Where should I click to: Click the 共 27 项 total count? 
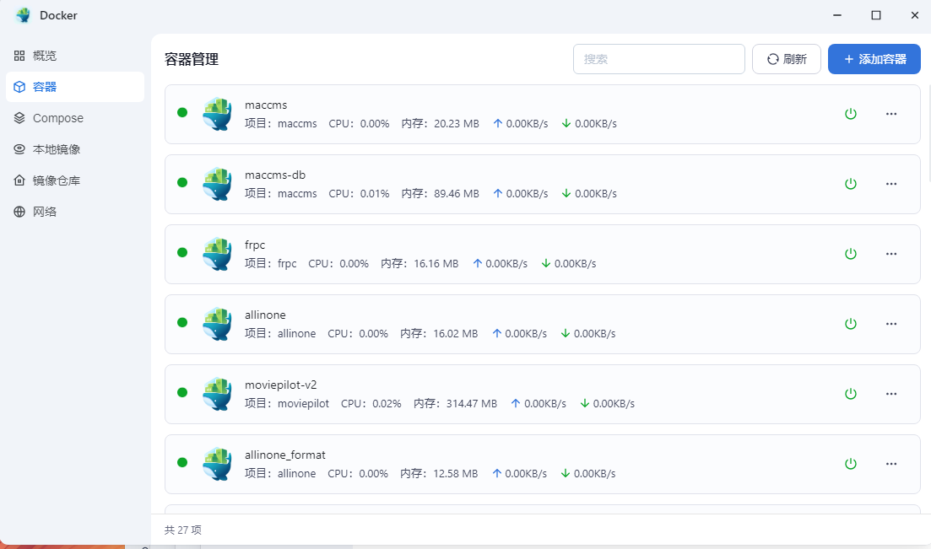183,530
